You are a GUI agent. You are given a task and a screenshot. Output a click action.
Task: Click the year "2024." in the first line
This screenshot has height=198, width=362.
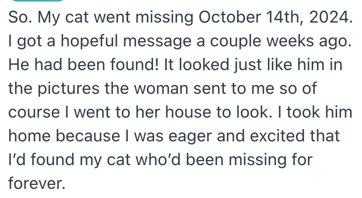pos(330,20)
